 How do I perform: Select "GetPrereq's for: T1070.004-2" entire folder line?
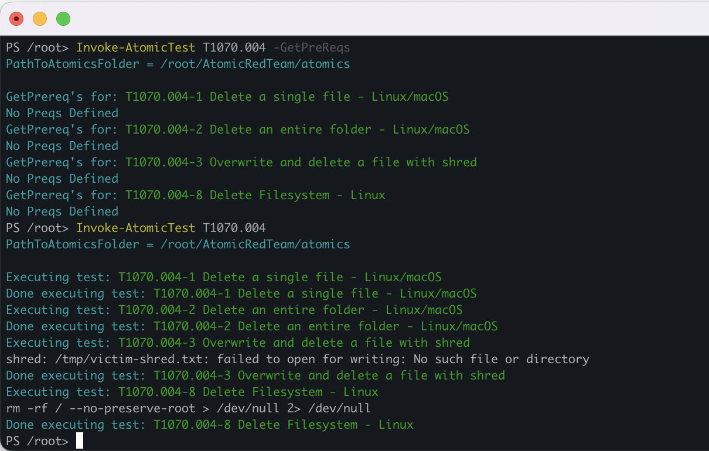237,129
